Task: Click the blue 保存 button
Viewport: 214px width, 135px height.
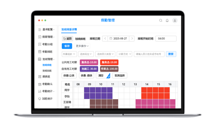Action: (67, 46)
